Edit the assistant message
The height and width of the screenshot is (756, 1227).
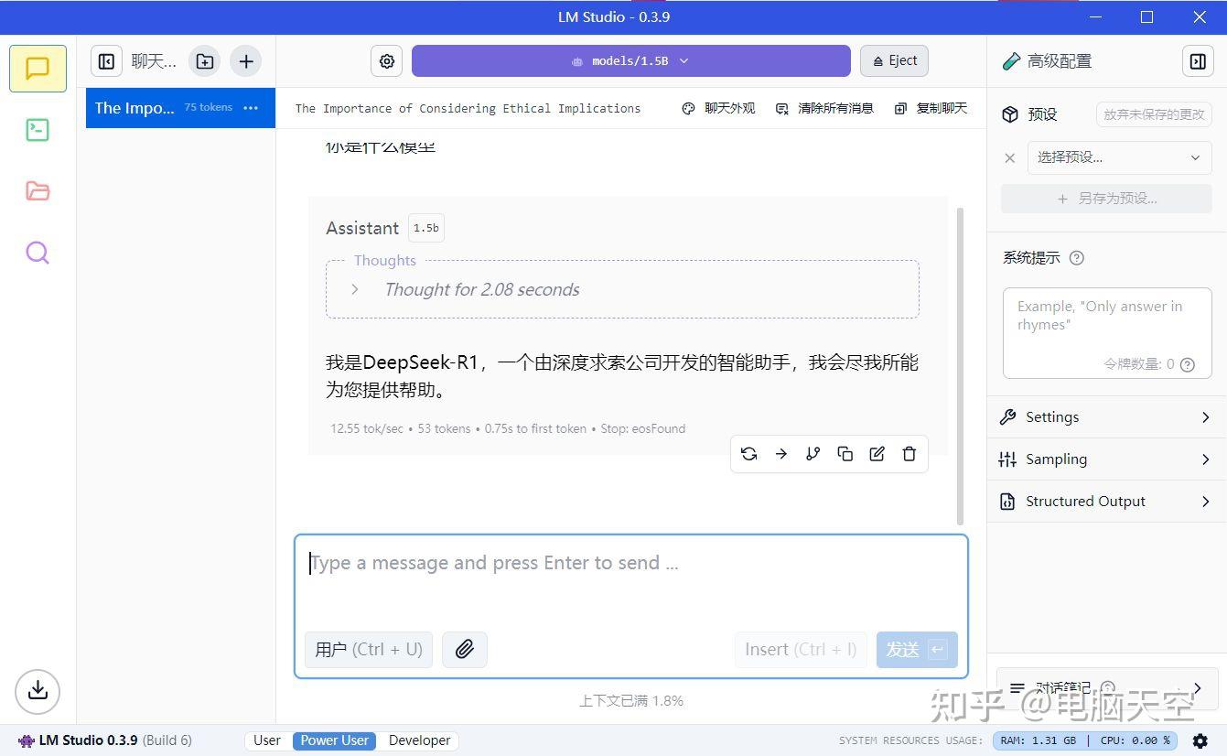[877, 454]
